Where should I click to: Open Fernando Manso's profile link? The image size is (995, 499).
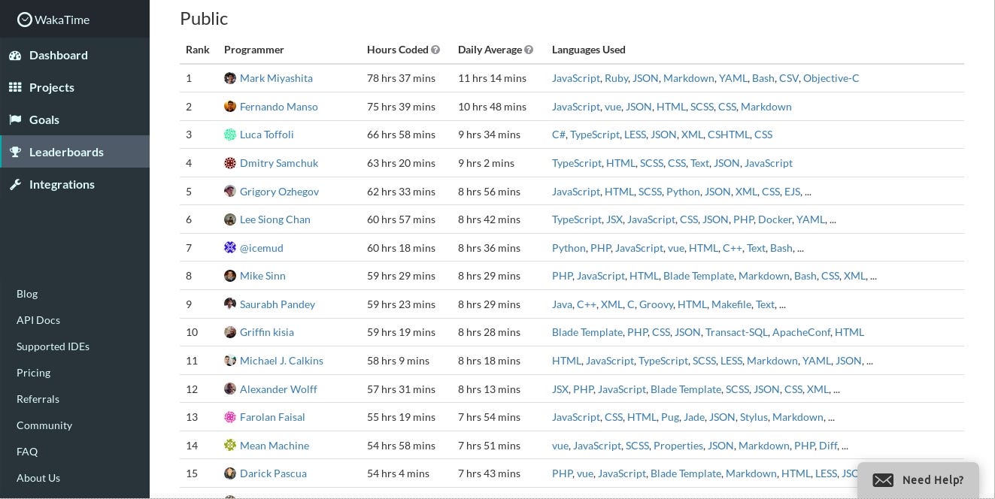[278, 107]
